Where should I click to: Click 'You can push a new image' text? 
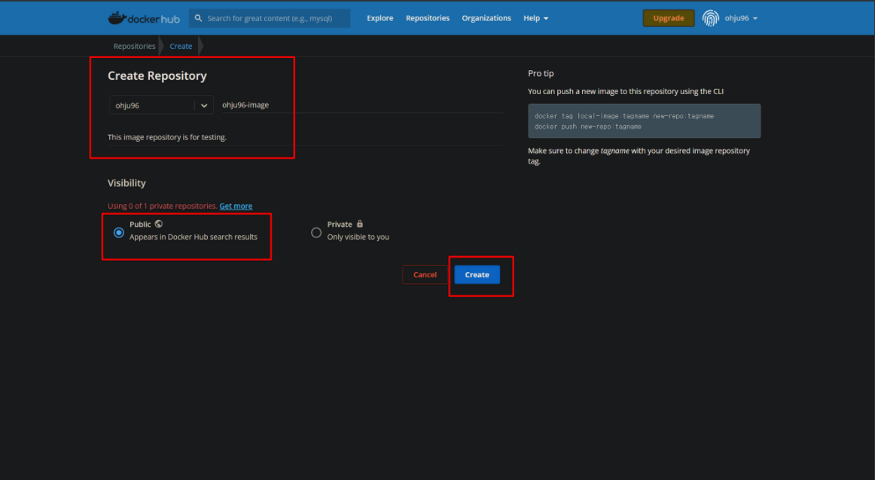(626, 91)
